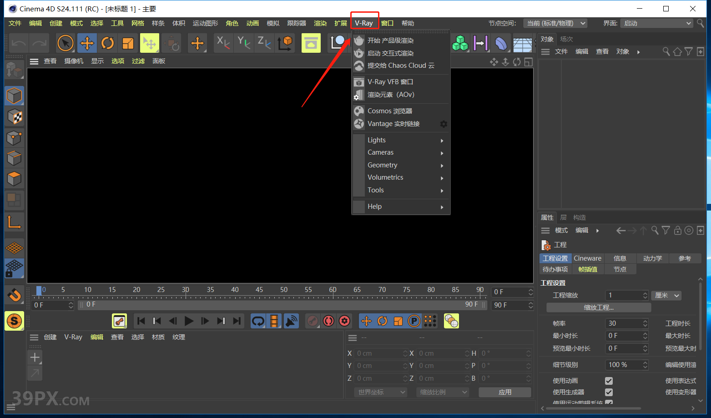
Task: Click the 帧率 value field showing 30
Action: point(626,323)
